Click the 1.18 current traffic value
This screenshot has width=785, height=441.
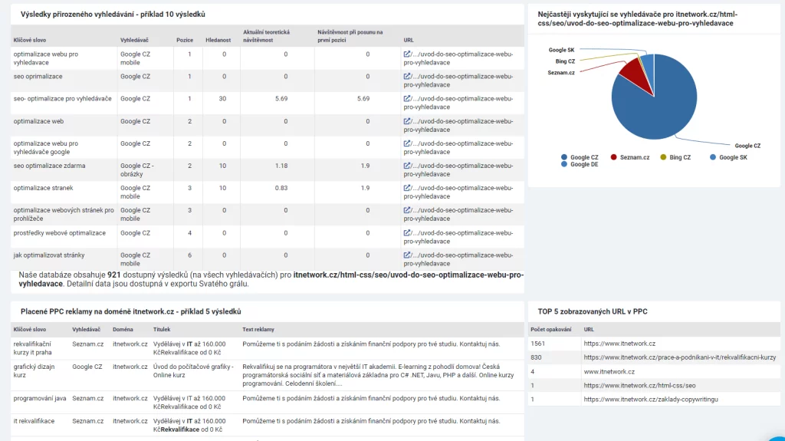(x=281, y=166)
